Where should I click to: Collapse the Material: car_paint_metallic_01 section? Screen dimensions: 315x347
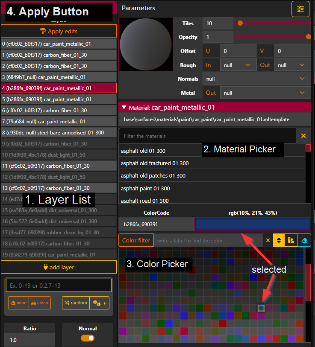point(124,108)
